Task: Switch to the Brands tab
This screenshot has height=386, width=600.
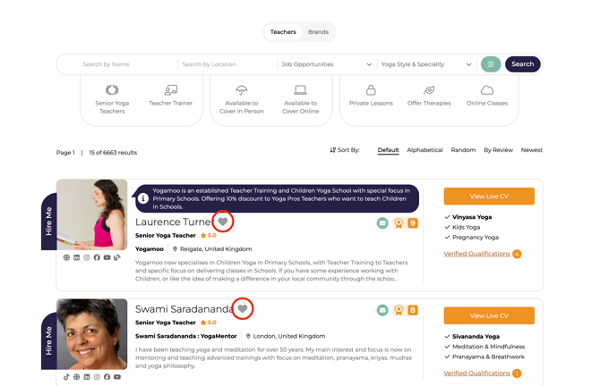Action: point(318,32)
